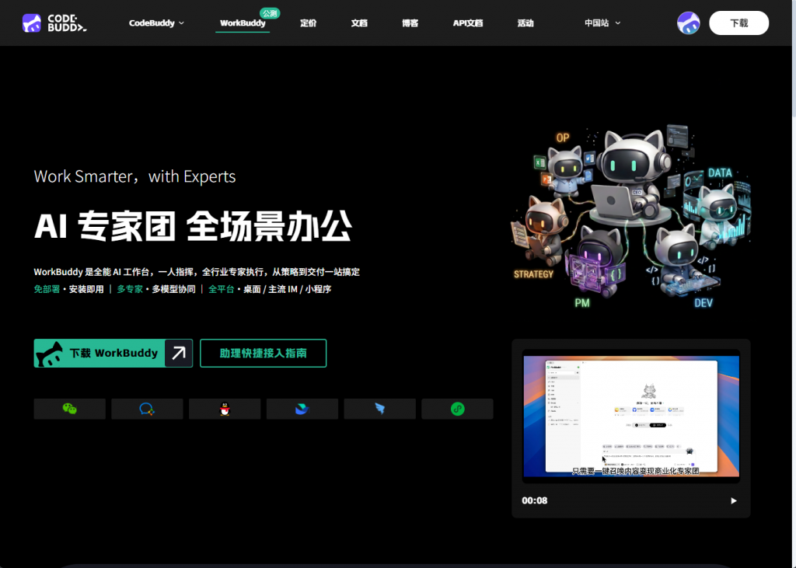
Task: Open the 活动 events page
Action: (525, 23)
